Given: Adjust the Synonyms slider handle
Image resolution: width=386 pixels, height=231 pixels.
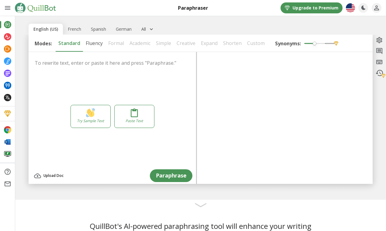Looking at the screenshot, I should 315,43.
